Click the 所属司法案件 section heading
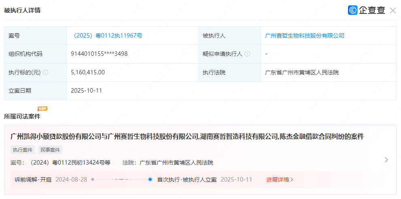This screenshot has height=199, width=401. pyautogui.click(x=22, y=116)
